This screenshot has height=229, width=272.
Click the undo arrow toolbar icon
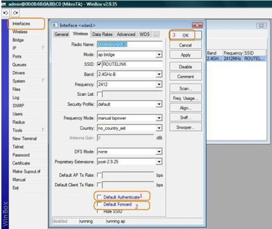coord(6,13)
